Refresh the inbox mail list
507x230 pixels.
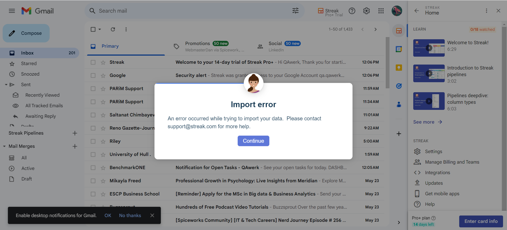coord(113,29)
